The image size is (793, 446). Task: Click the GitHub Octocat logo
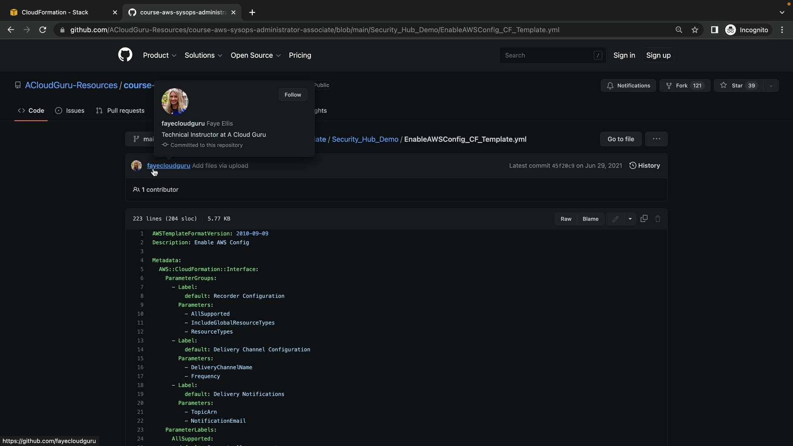(125, 55)
